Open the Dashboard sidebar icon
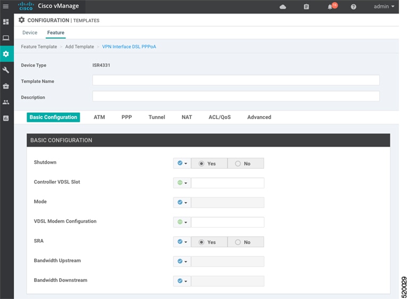 tap(6, 22)
